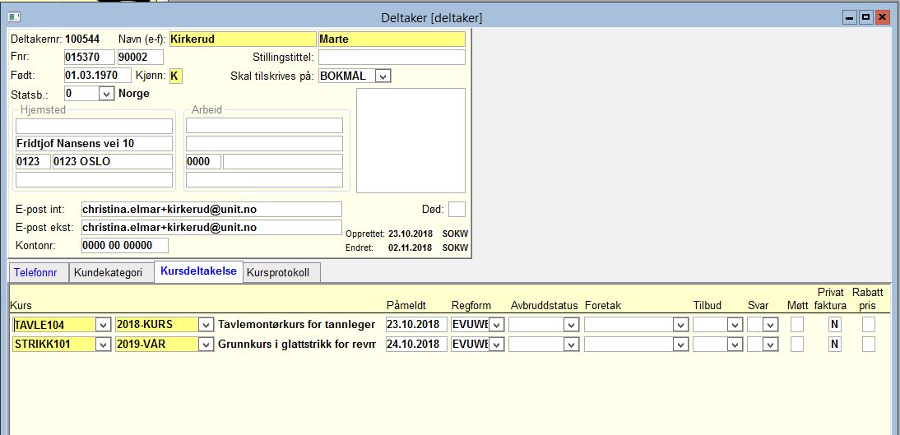Expand the 2018-KURS term dropdown
The width and height of the screenshot is (900, 435).
pos(206,325)
